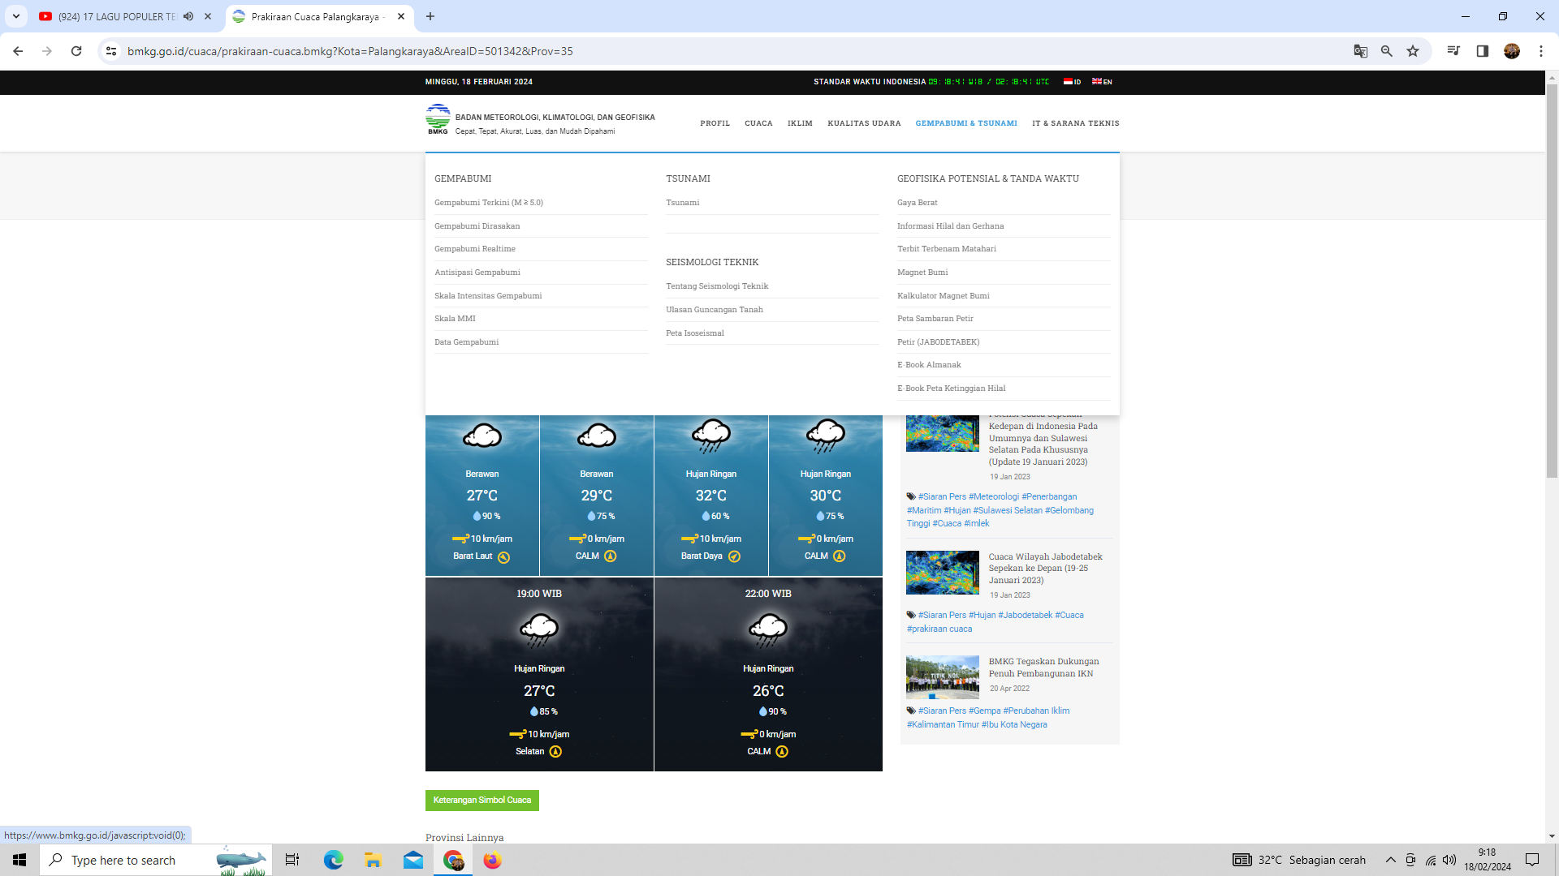
Task: Click the BMKG logo in the header
Action: pyautogui.click(x=438, y=119)
